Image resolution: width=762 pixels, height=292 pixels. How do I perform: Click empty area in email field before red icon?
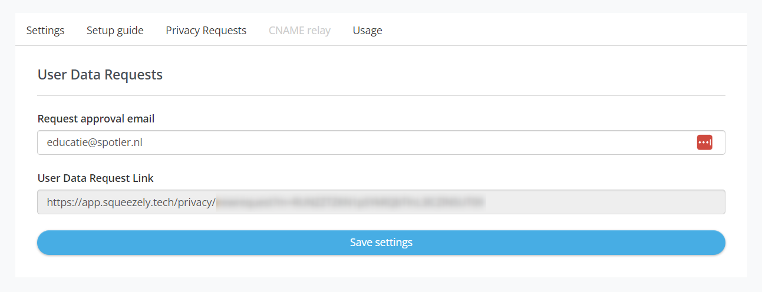click(413, 142)
